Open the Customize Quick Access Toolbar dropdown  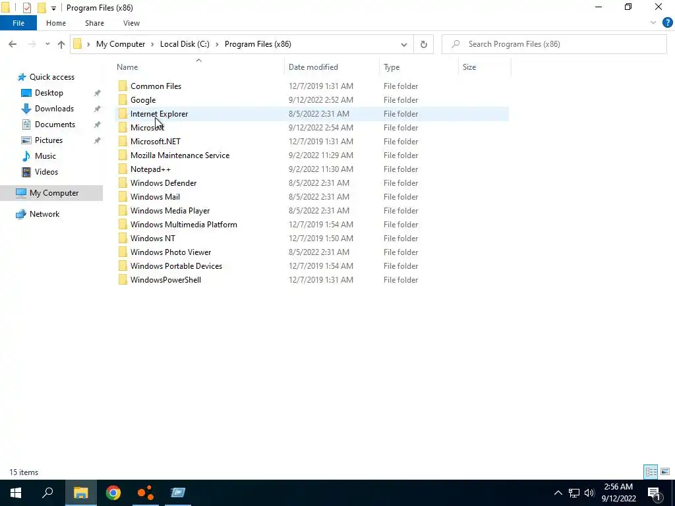[53, 8]
